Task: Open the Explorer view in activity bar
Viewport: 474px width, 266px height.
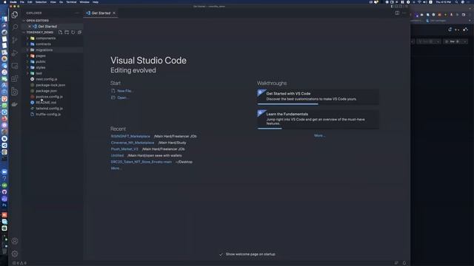Action: (15, 15)
